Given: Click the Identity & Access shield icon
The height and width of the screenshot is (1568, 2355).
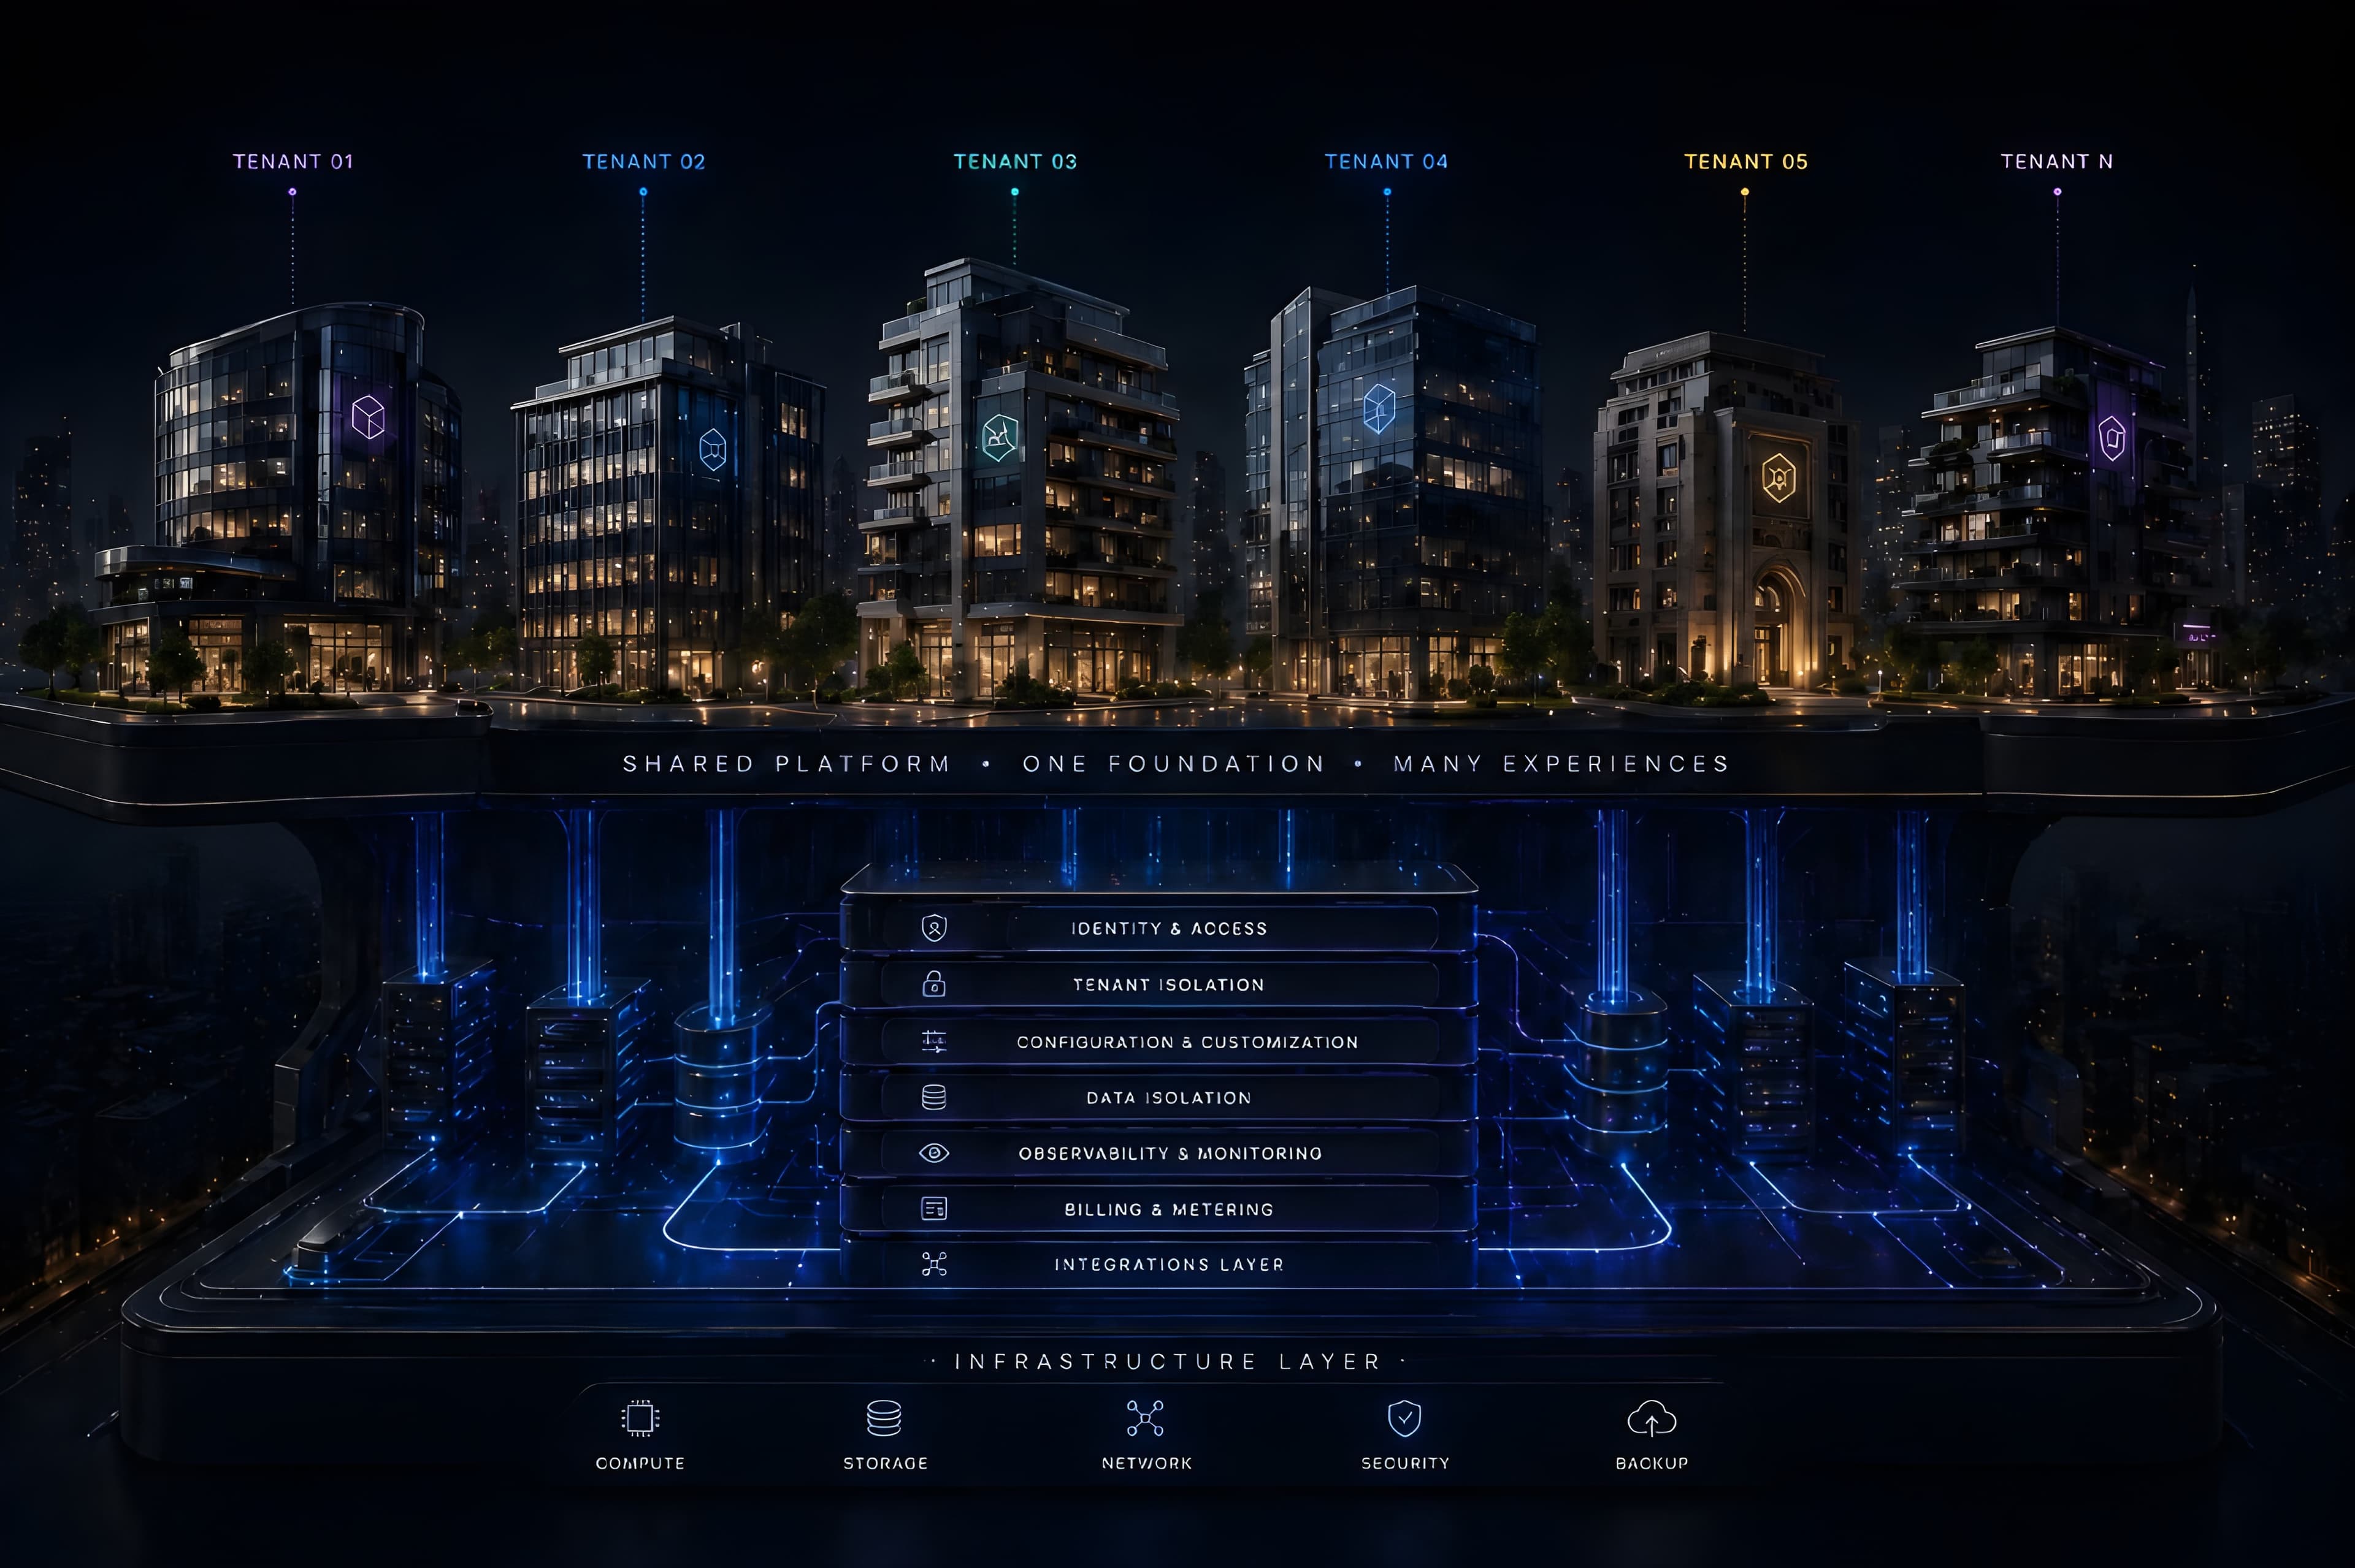Looking at the screenshot, I should pos(933,928).
